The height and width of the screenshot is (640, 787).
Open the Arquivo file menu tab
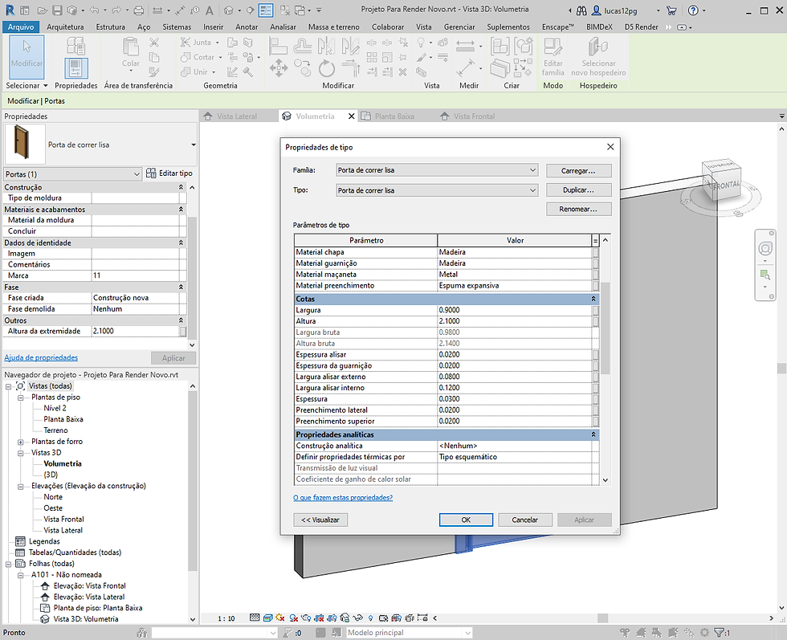click(21, 27)
